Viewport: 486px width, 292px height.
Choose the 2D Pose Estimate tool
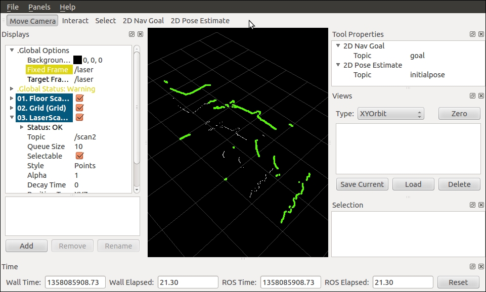[x=200, y=21]
